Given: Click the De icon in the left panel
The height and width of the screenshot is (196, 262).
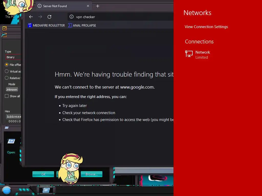Looking at the screenshot, I should [5, 29].
